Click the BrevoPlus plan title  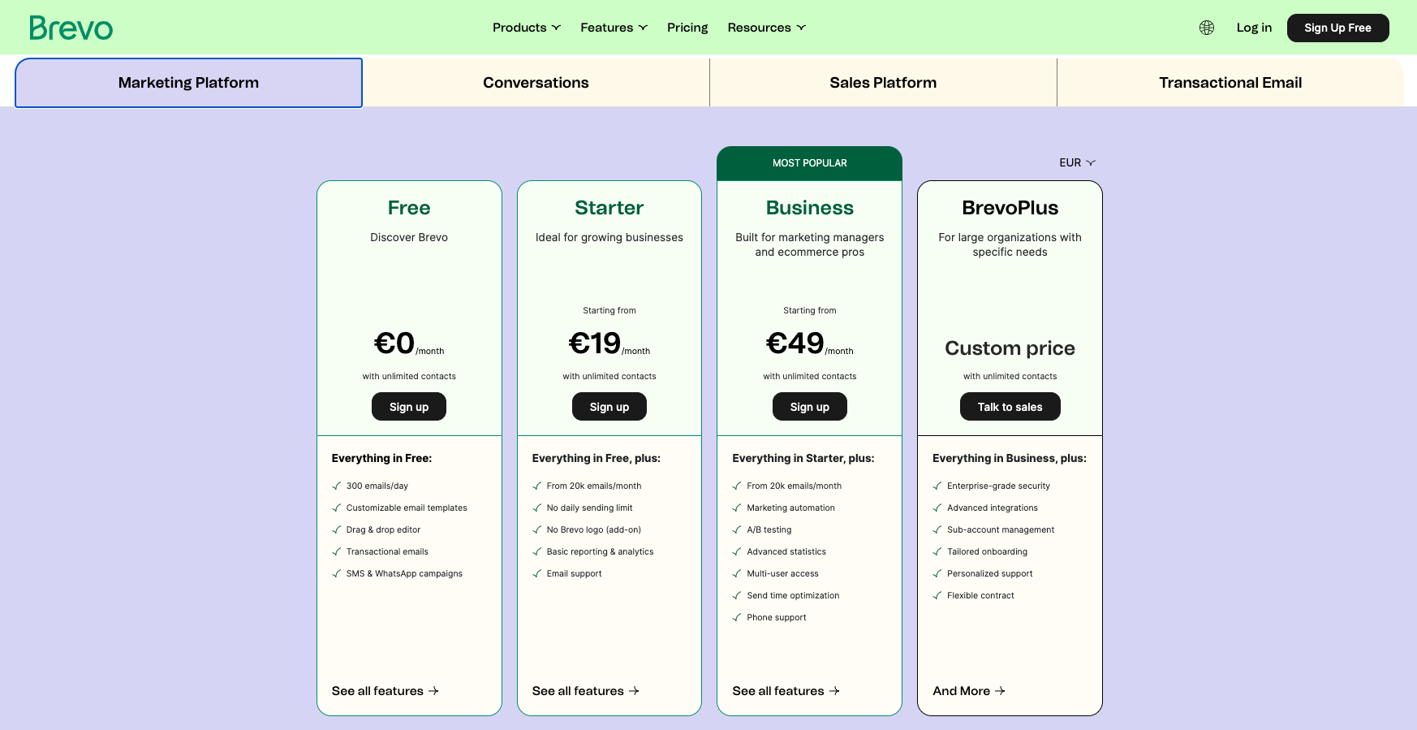1010,208
